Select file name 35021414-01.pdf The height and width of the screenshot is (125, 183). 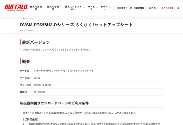point(42,85)
